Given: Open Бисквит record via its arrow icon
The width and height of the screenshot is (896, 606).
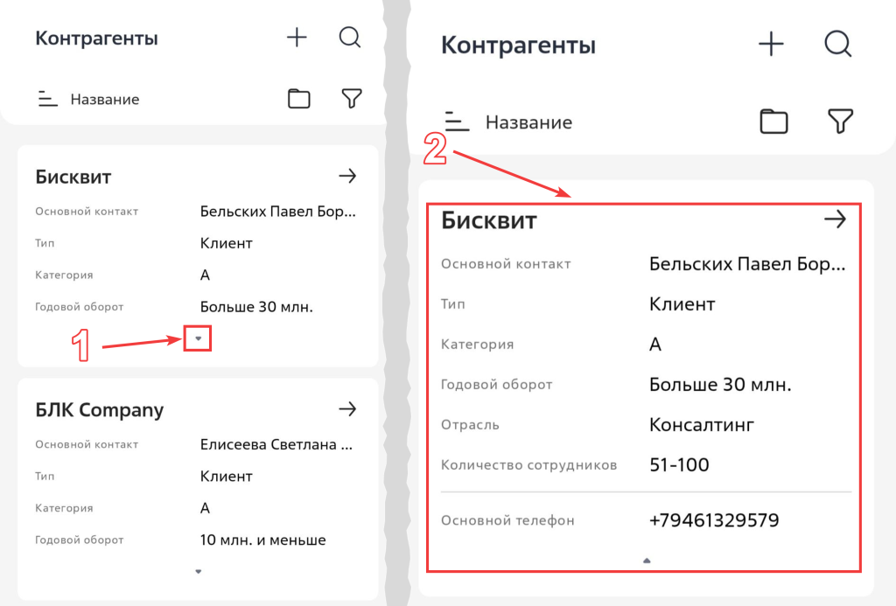Looking at the screenshot, I should (347, 176).
